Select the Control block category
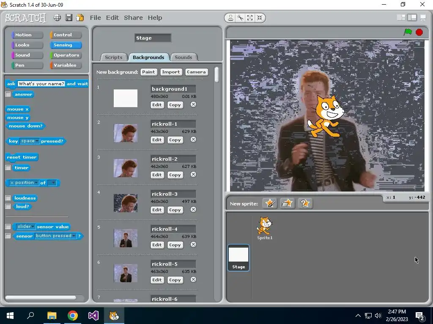The width and height of the screenshot is (433, 324). (x=66, y=35)
